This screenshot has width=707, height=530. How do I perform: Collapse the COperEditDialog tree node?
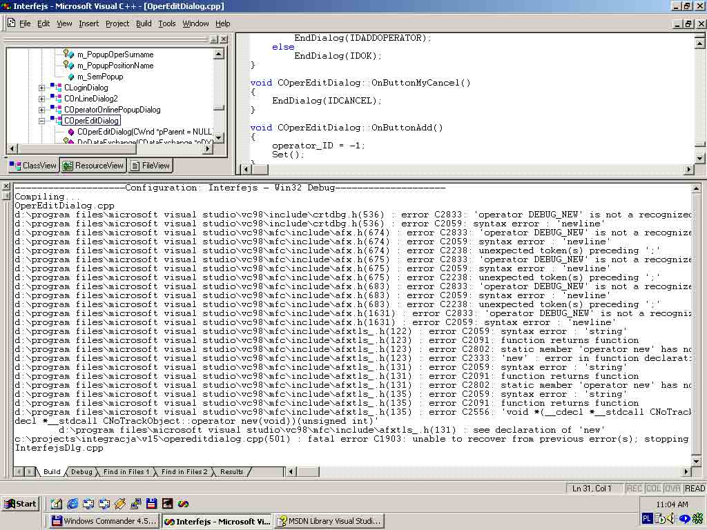coord(41,121)
